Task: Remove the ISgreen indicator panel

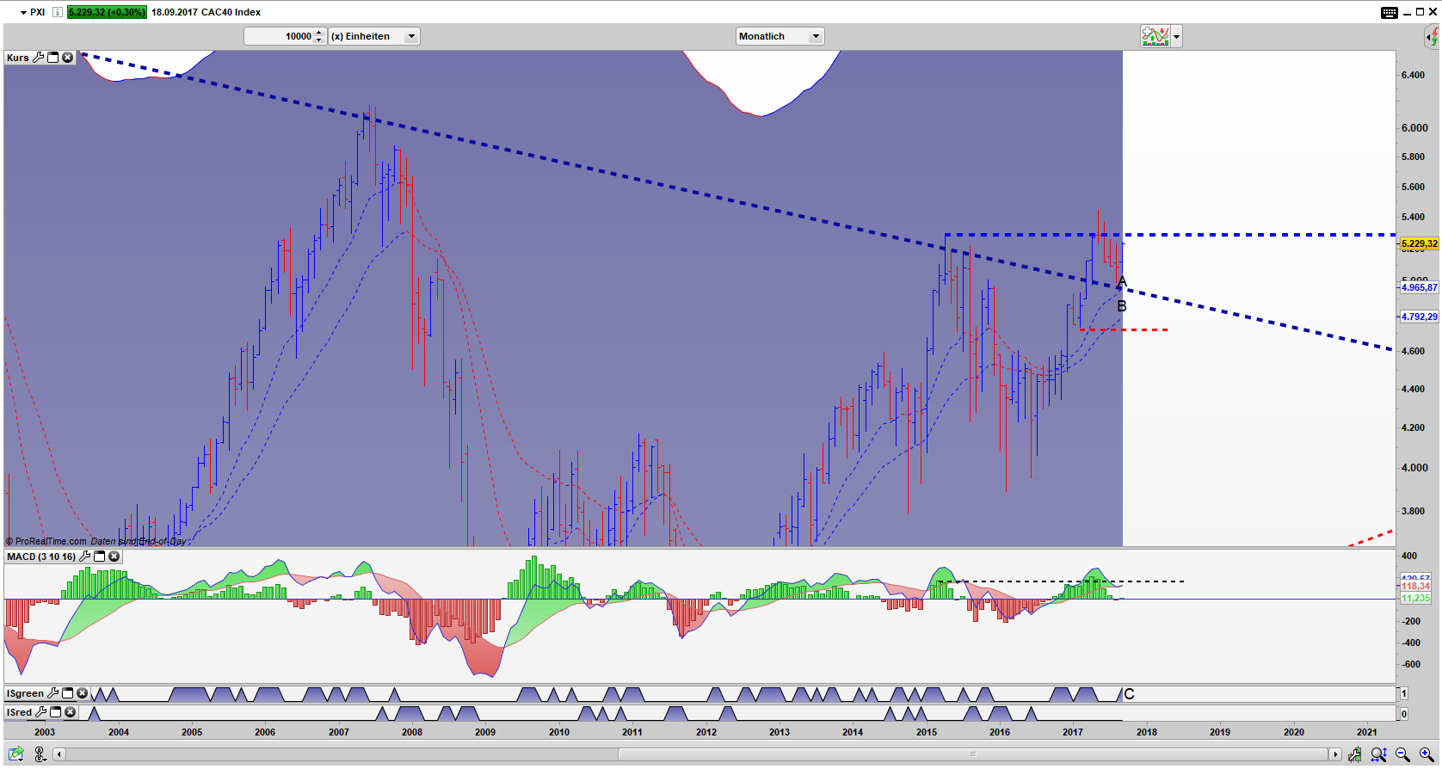Action: pyautogui.click(x=82, y=693)
